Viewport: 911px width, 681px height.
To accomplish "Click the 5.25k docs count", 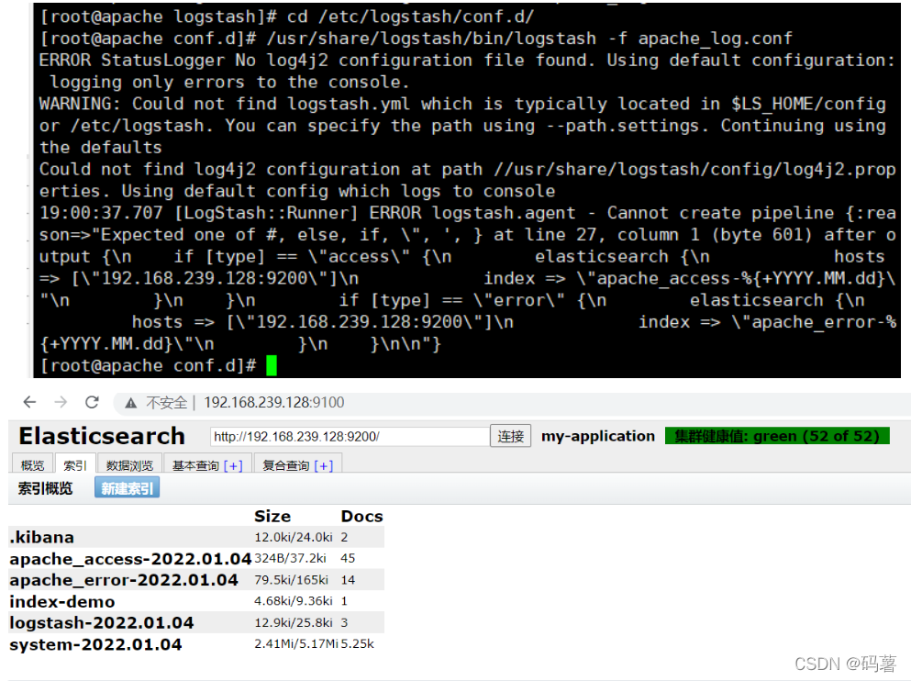I will click(357, 643).
